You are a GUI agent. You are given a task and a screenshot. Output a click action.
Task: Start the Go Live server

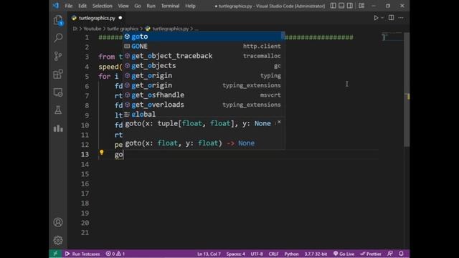344,254
